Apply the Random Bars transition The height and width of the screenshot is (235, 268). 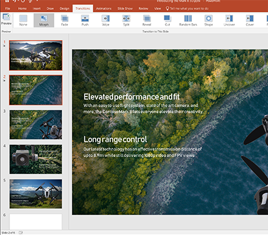[x=188, y=21]
